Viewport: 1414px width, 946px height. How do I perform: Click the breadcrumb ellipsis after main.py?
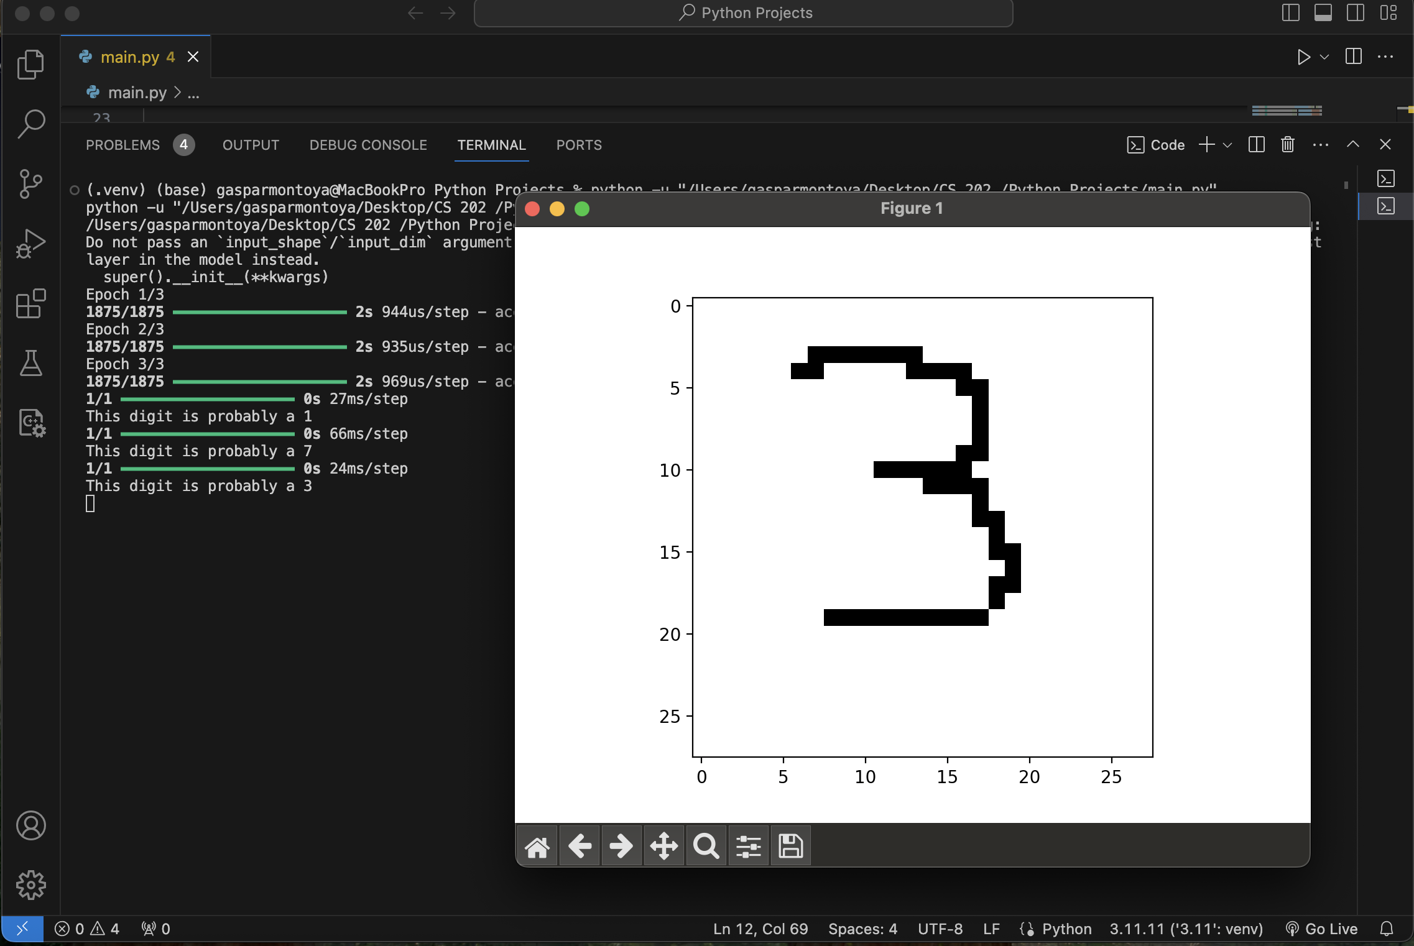tap(193, 93)
